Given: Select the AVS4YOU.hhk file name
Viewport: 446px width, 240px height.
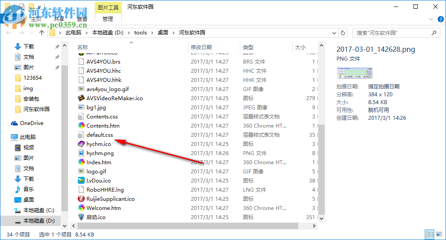Looking at the screenshot, I should pos(104,80).
